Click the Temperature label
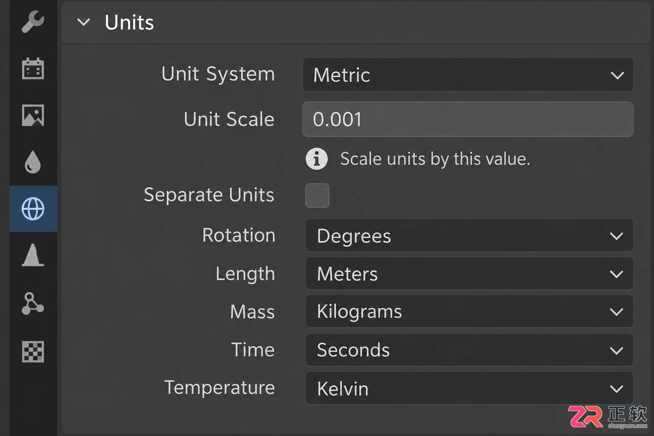 [219, 388]
